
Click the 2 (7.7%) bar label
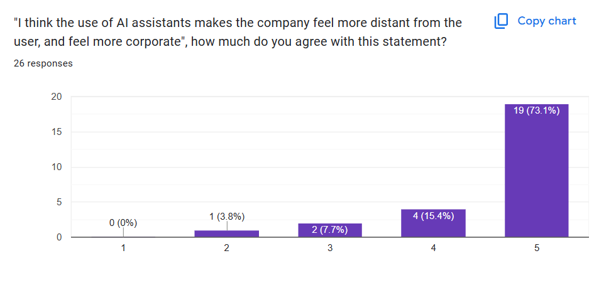pos(330,230)
